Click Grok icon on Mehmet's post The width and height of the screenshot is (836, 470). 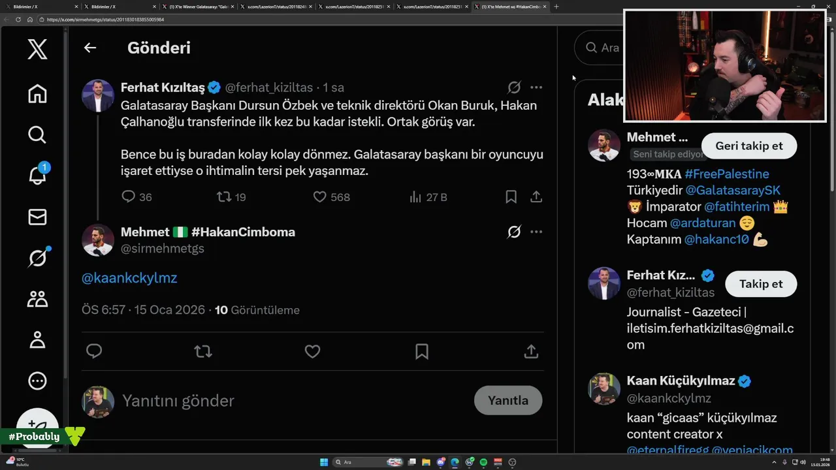(514, 232)
